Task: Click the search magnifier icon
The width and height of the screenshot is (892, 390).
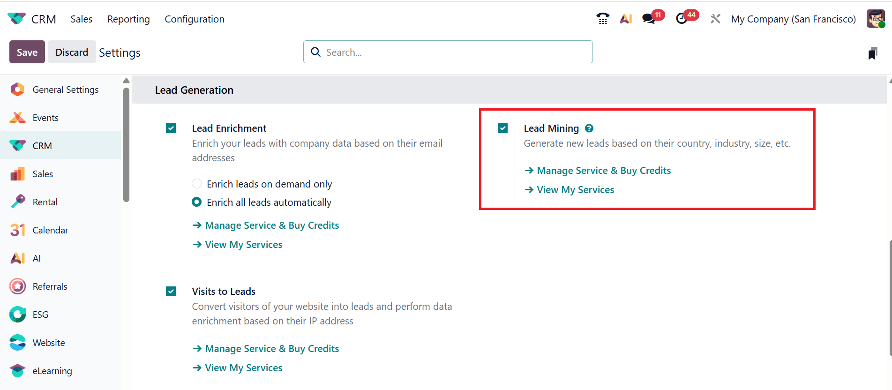Action: pos(316,52)
